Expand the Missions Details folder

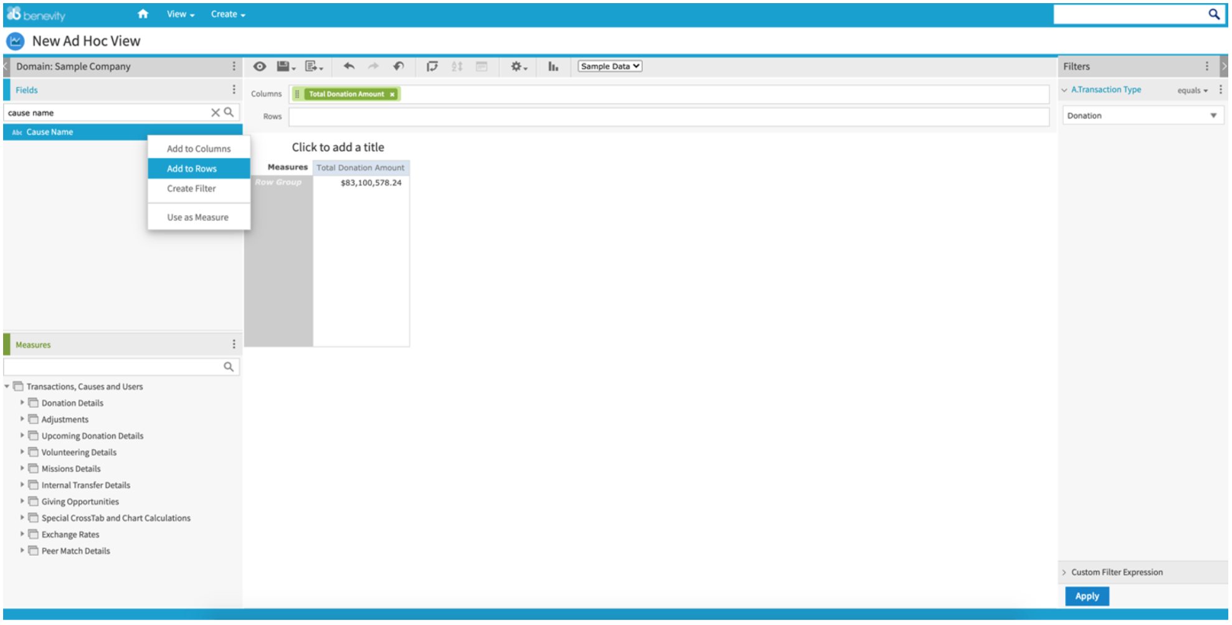point(22,468)
